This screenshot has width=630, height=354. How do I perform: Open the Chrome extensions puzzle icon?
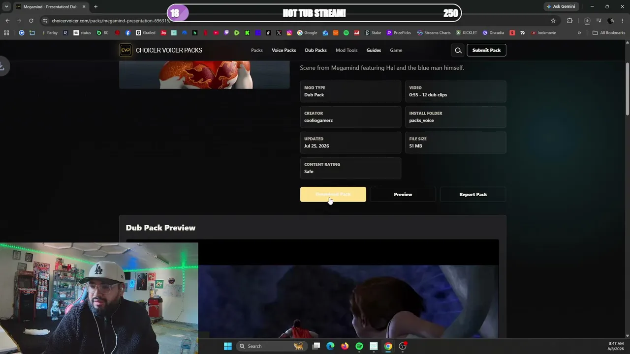pyautogui.click(x=570, y=21)
